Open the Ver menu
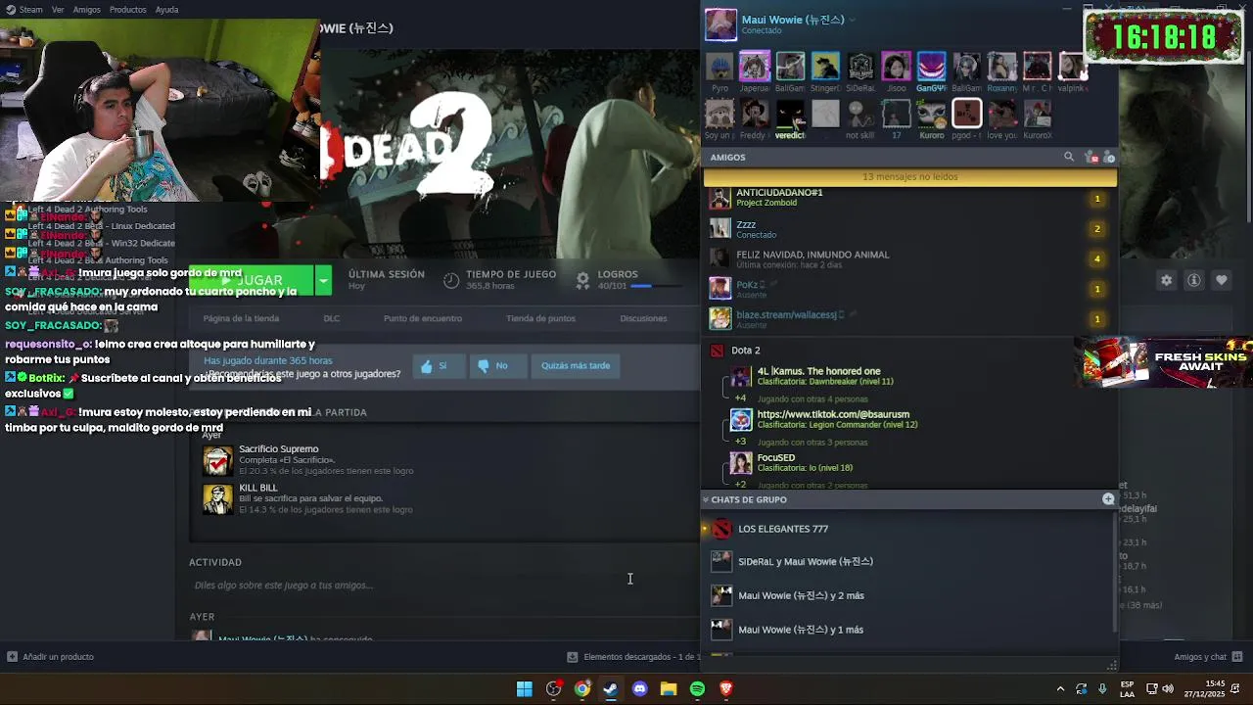 [58, 10]
